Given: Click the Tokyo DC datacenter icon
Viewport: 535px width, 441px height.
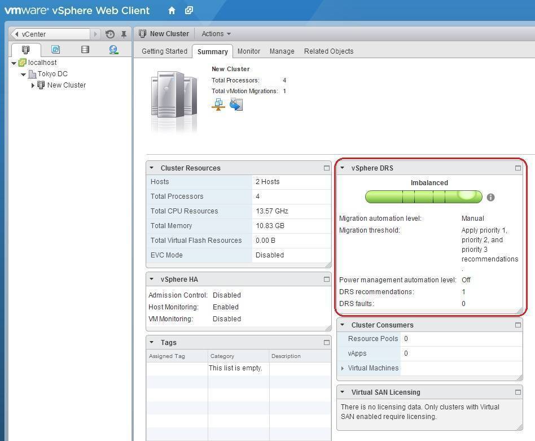Looking at the screenshot, I should 32,74.
